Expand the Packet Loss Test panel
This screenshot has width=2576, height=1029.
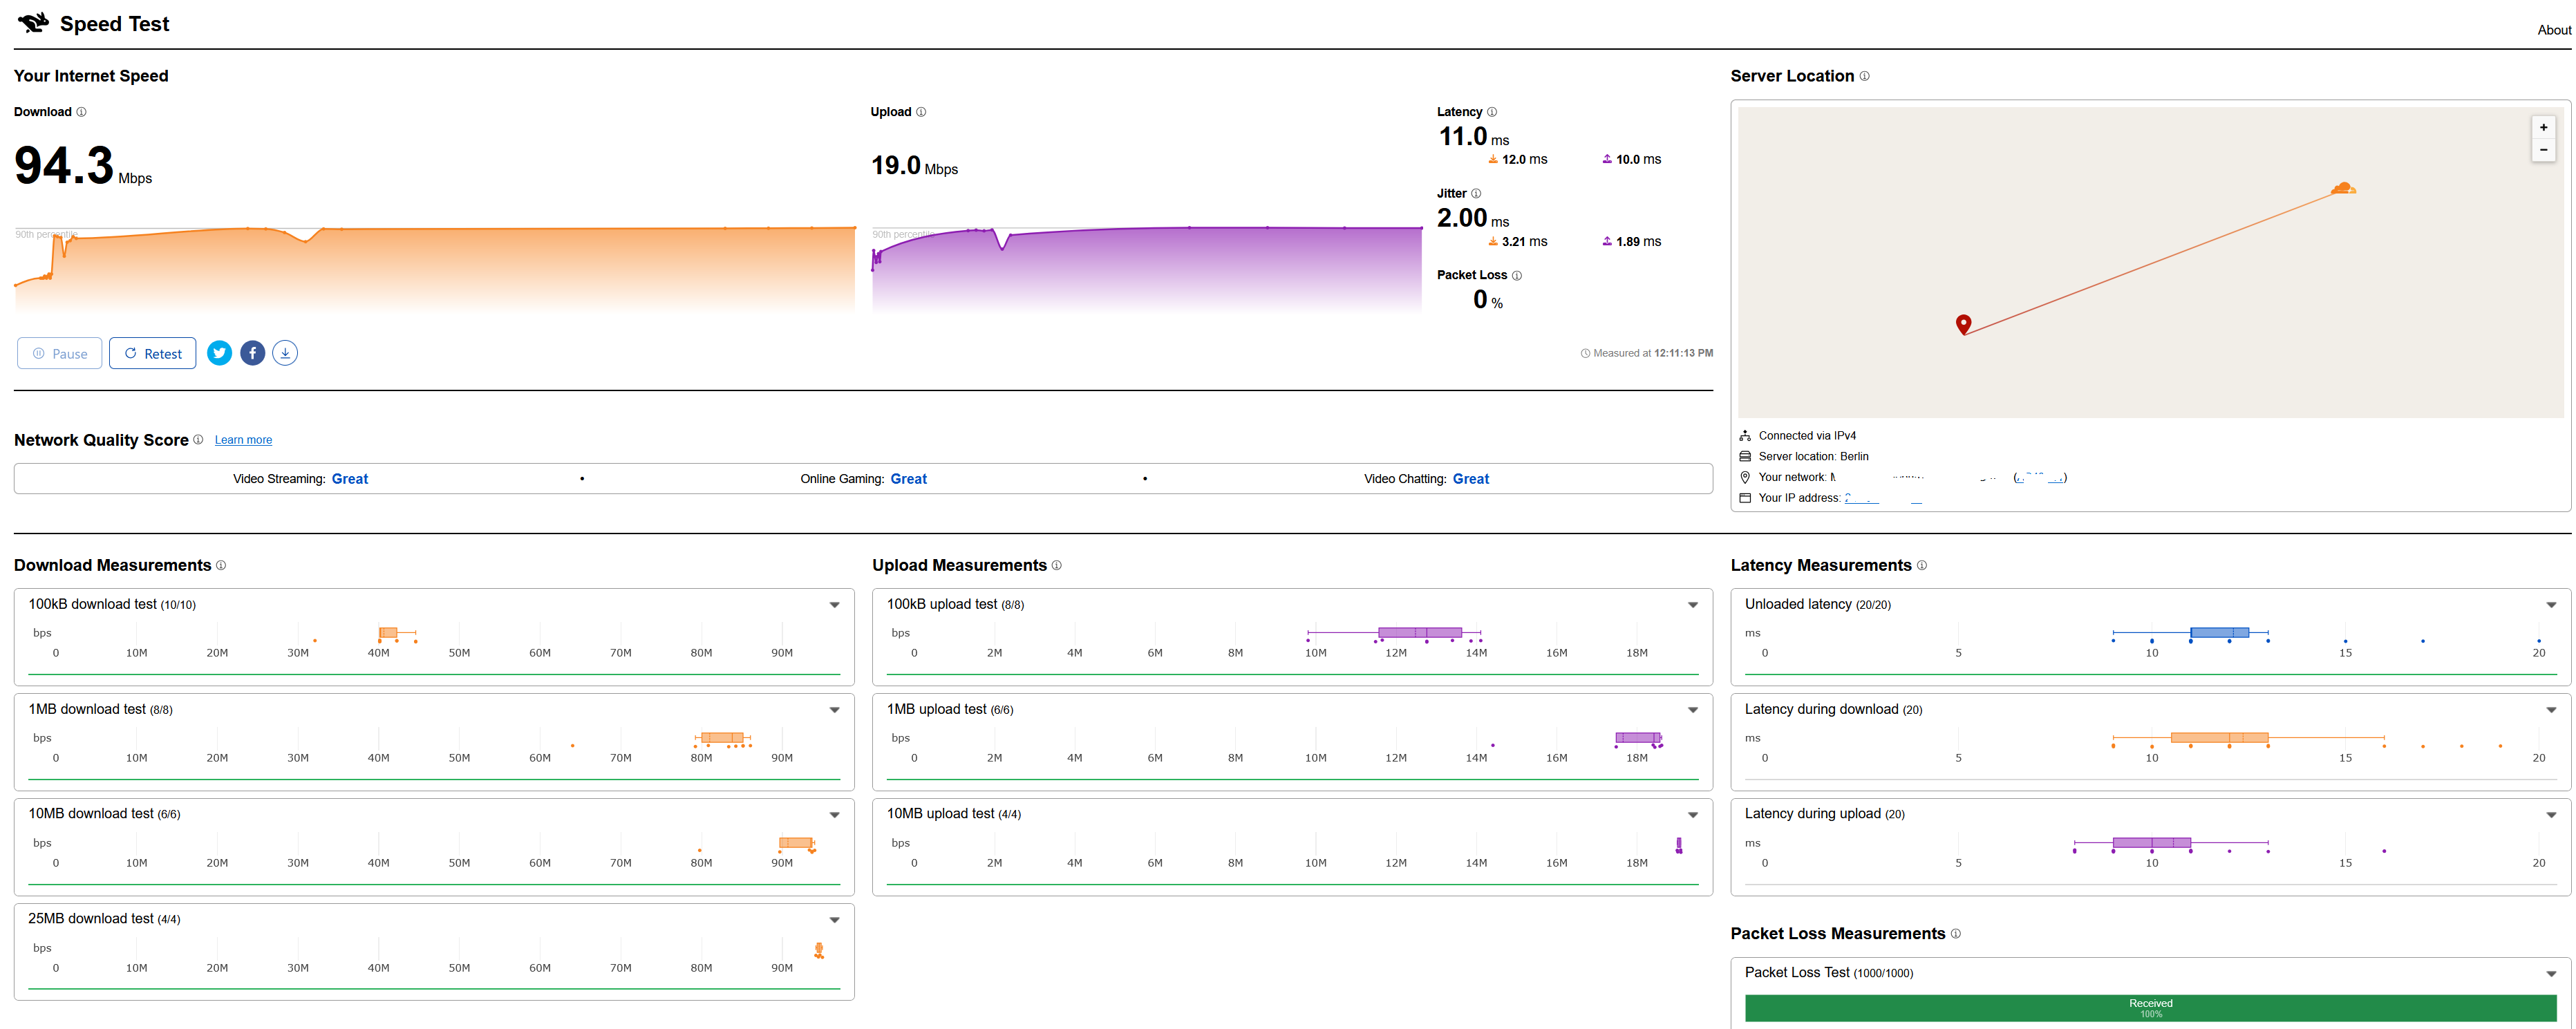(2551, 973)
